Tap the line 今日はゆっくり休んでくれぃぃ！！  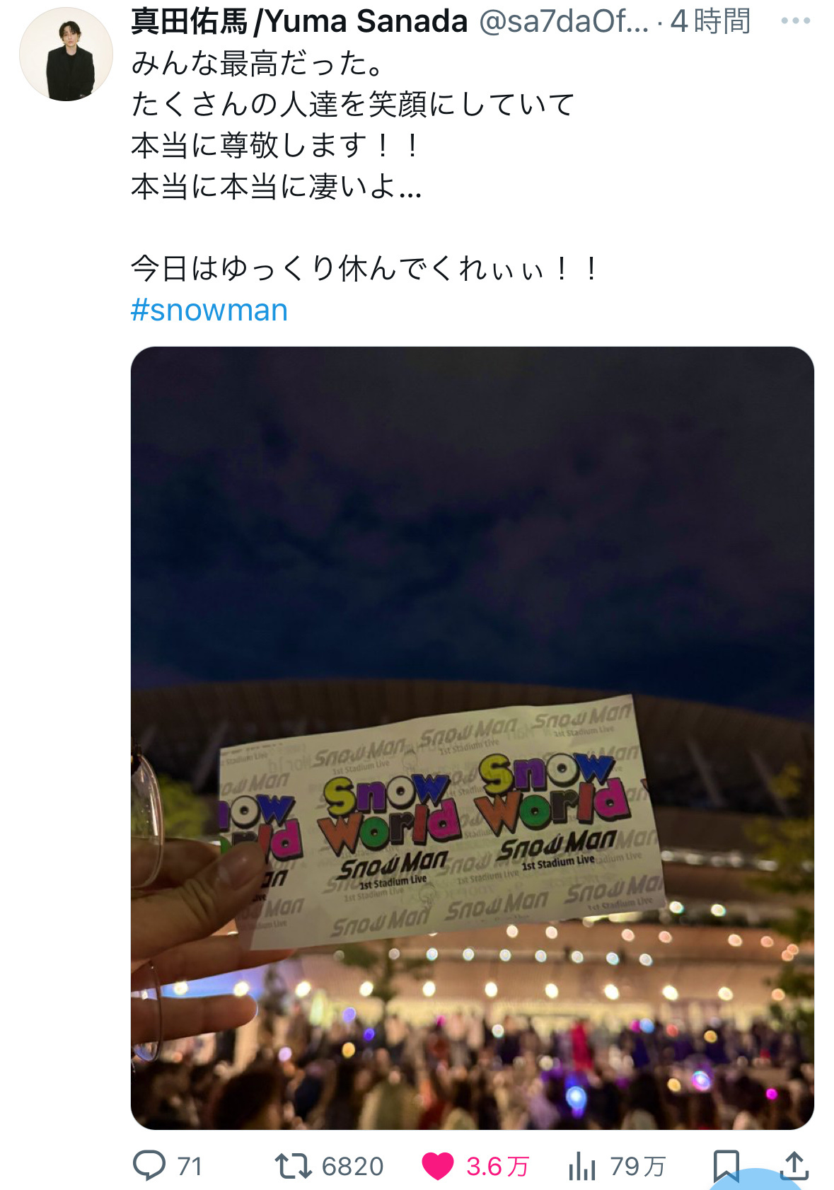coord(365,269)
